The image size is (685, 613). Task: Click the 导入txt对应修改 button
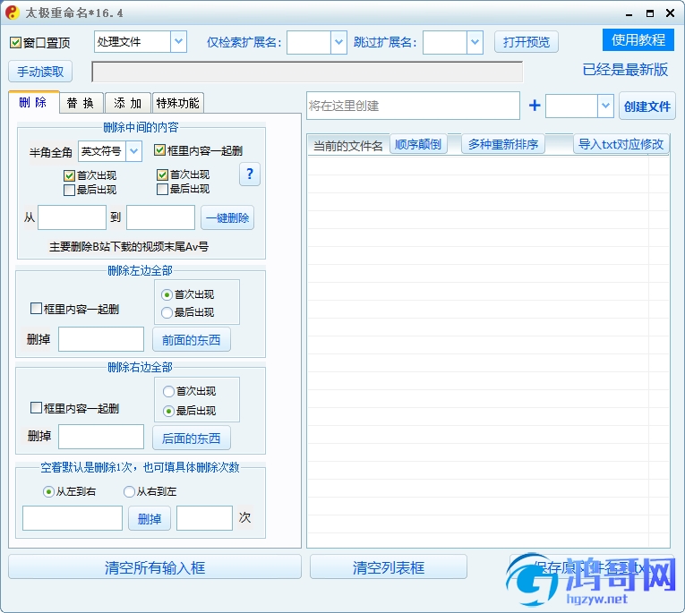(621, 144)
